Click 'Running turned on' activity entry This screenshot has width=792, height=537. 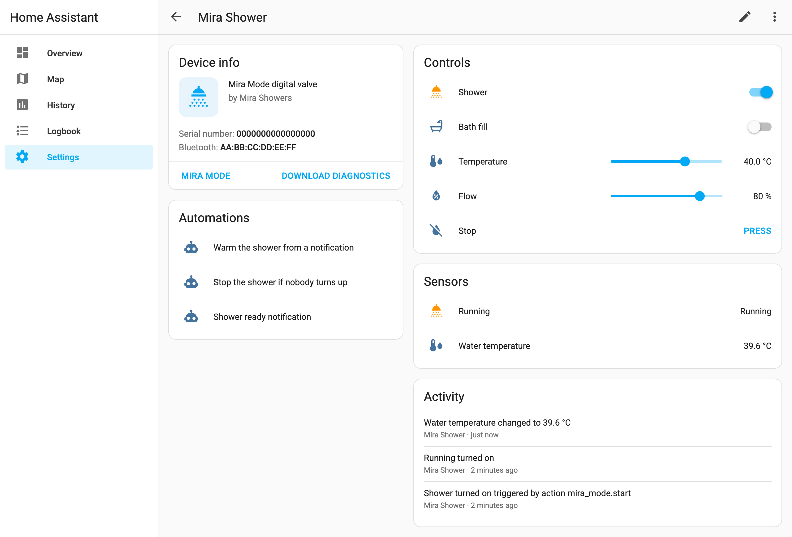(597, 464)
